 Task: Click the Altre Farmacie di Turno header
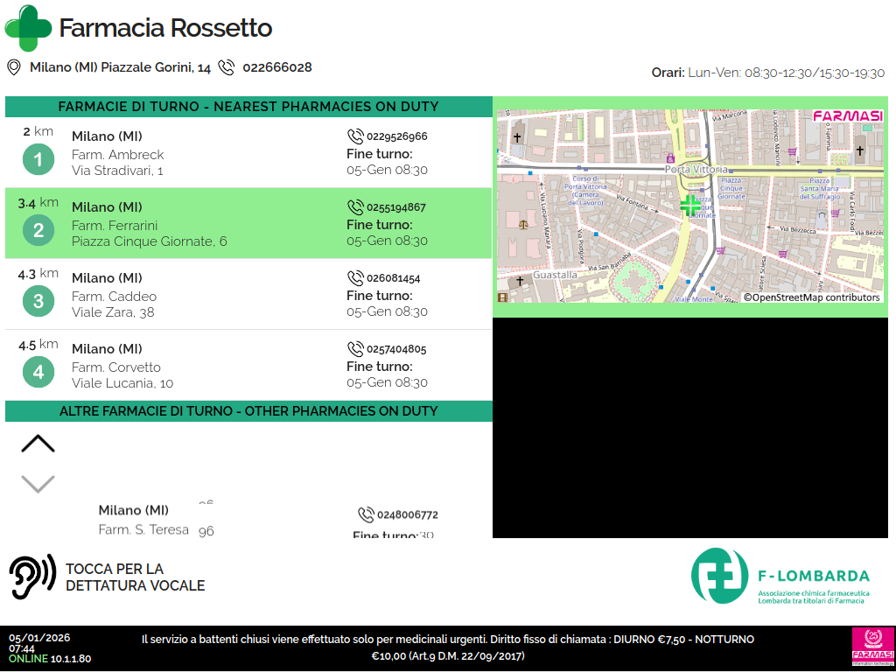tap(248, 411)
